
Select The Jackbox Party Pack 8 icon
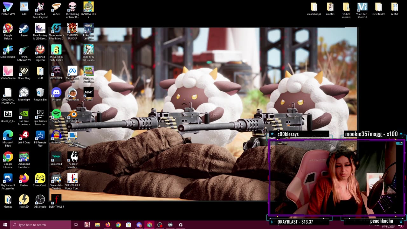[x=56, y=53]
